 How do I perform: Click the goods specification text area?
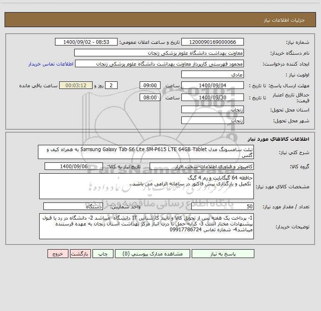point(146,186)
